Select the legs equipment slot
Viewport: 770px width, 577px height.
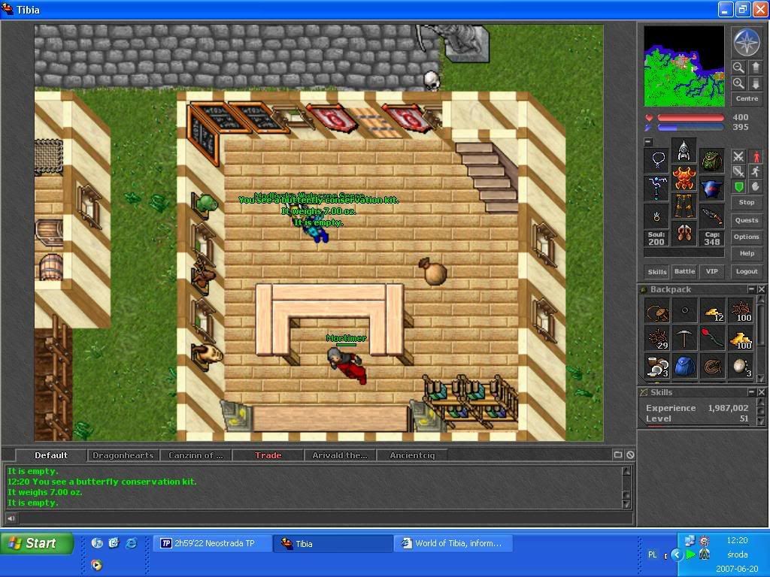(684, 205)
